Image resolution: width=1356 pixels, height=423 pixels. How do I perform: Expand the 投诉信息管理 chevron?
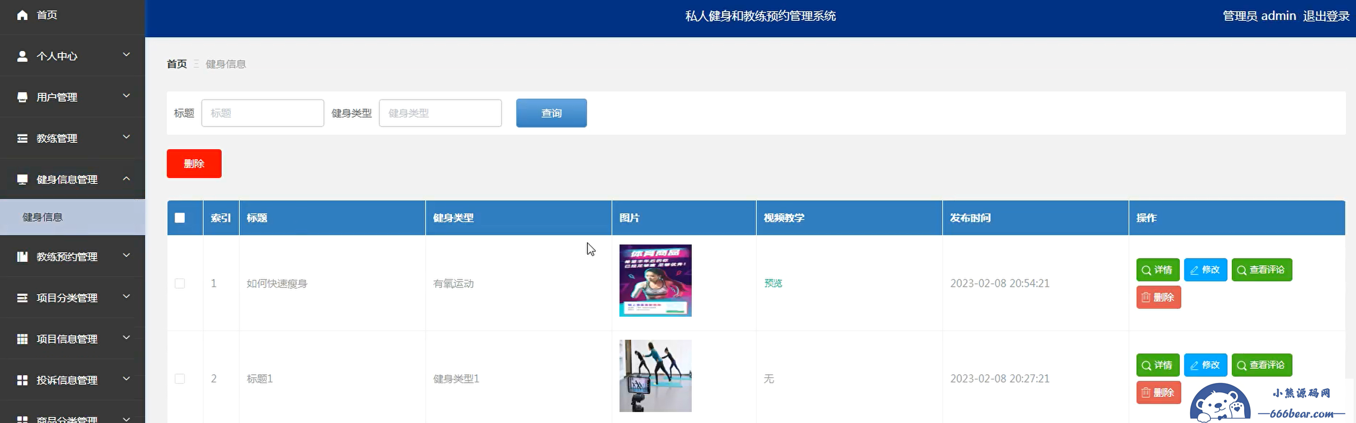coord(126,378)
